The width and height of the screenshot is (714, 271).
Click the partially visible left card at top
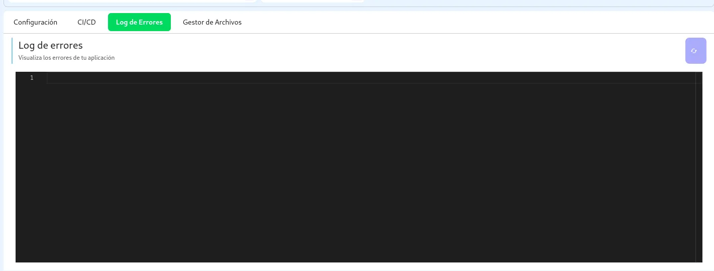click(x=132, y=1)
